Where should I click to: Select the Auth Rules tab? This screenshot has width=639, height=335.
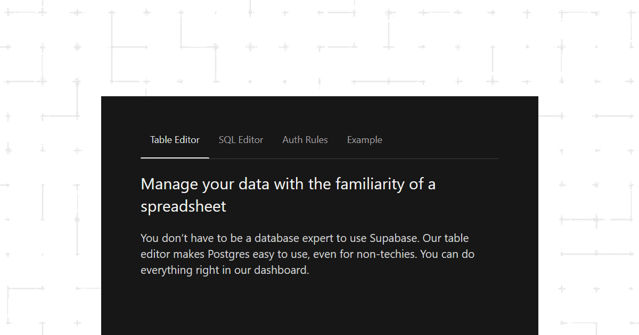305,140
